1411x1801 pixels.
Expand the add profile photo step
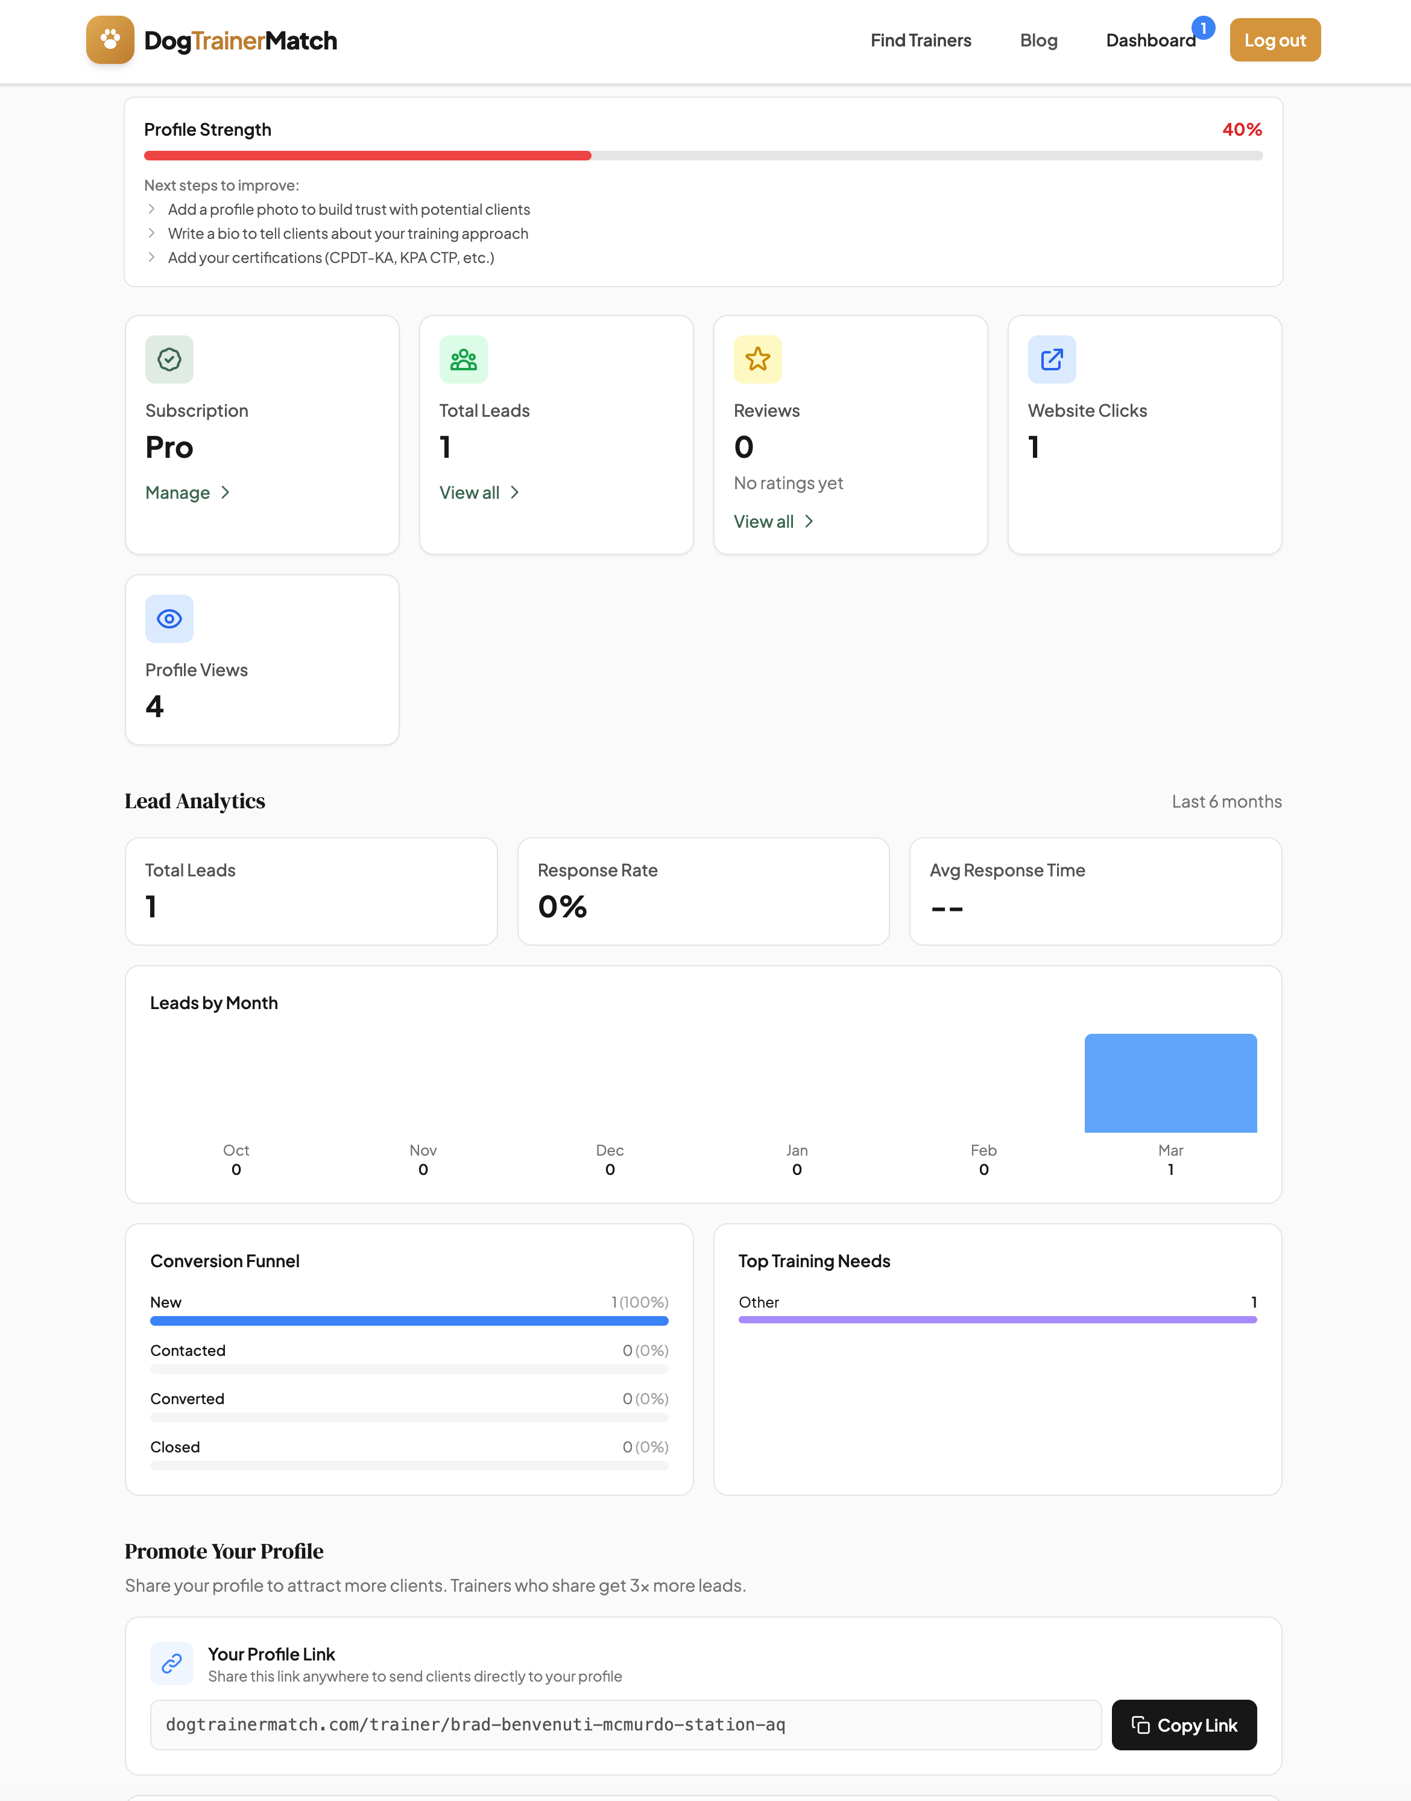click(348, 210)
